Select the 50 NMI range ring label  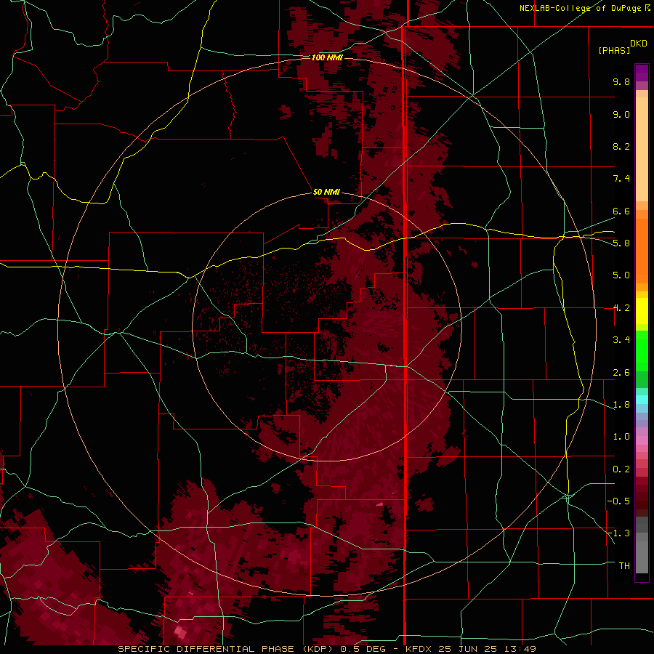point(326,192)
